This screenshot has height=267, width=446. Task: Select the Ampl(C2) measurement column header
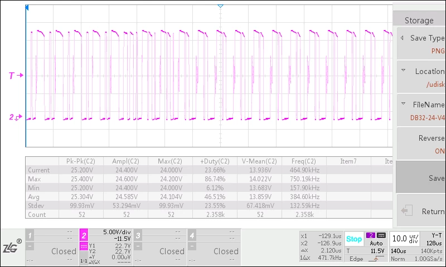pos(125,161)
